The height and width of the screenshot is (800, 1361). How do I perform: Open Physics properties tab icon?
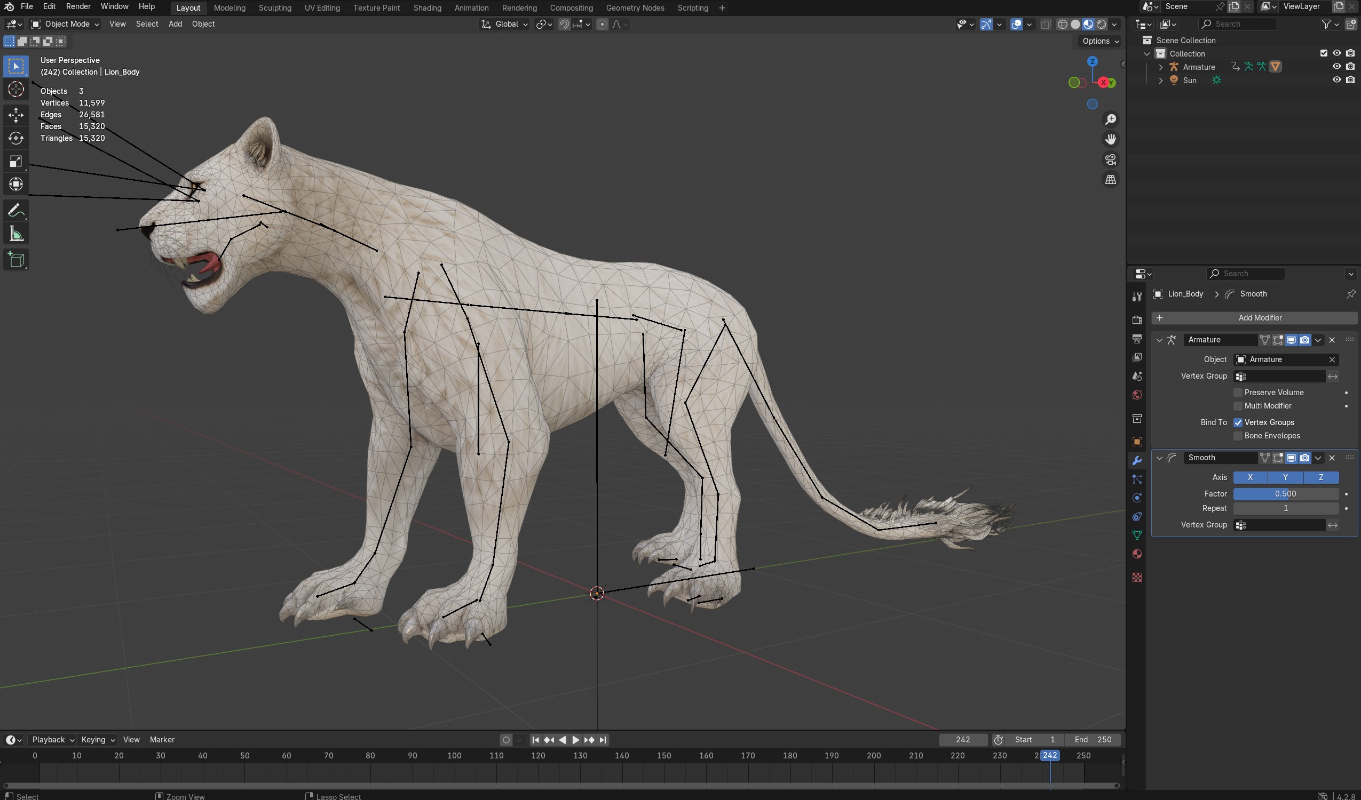coord(1137,498)
